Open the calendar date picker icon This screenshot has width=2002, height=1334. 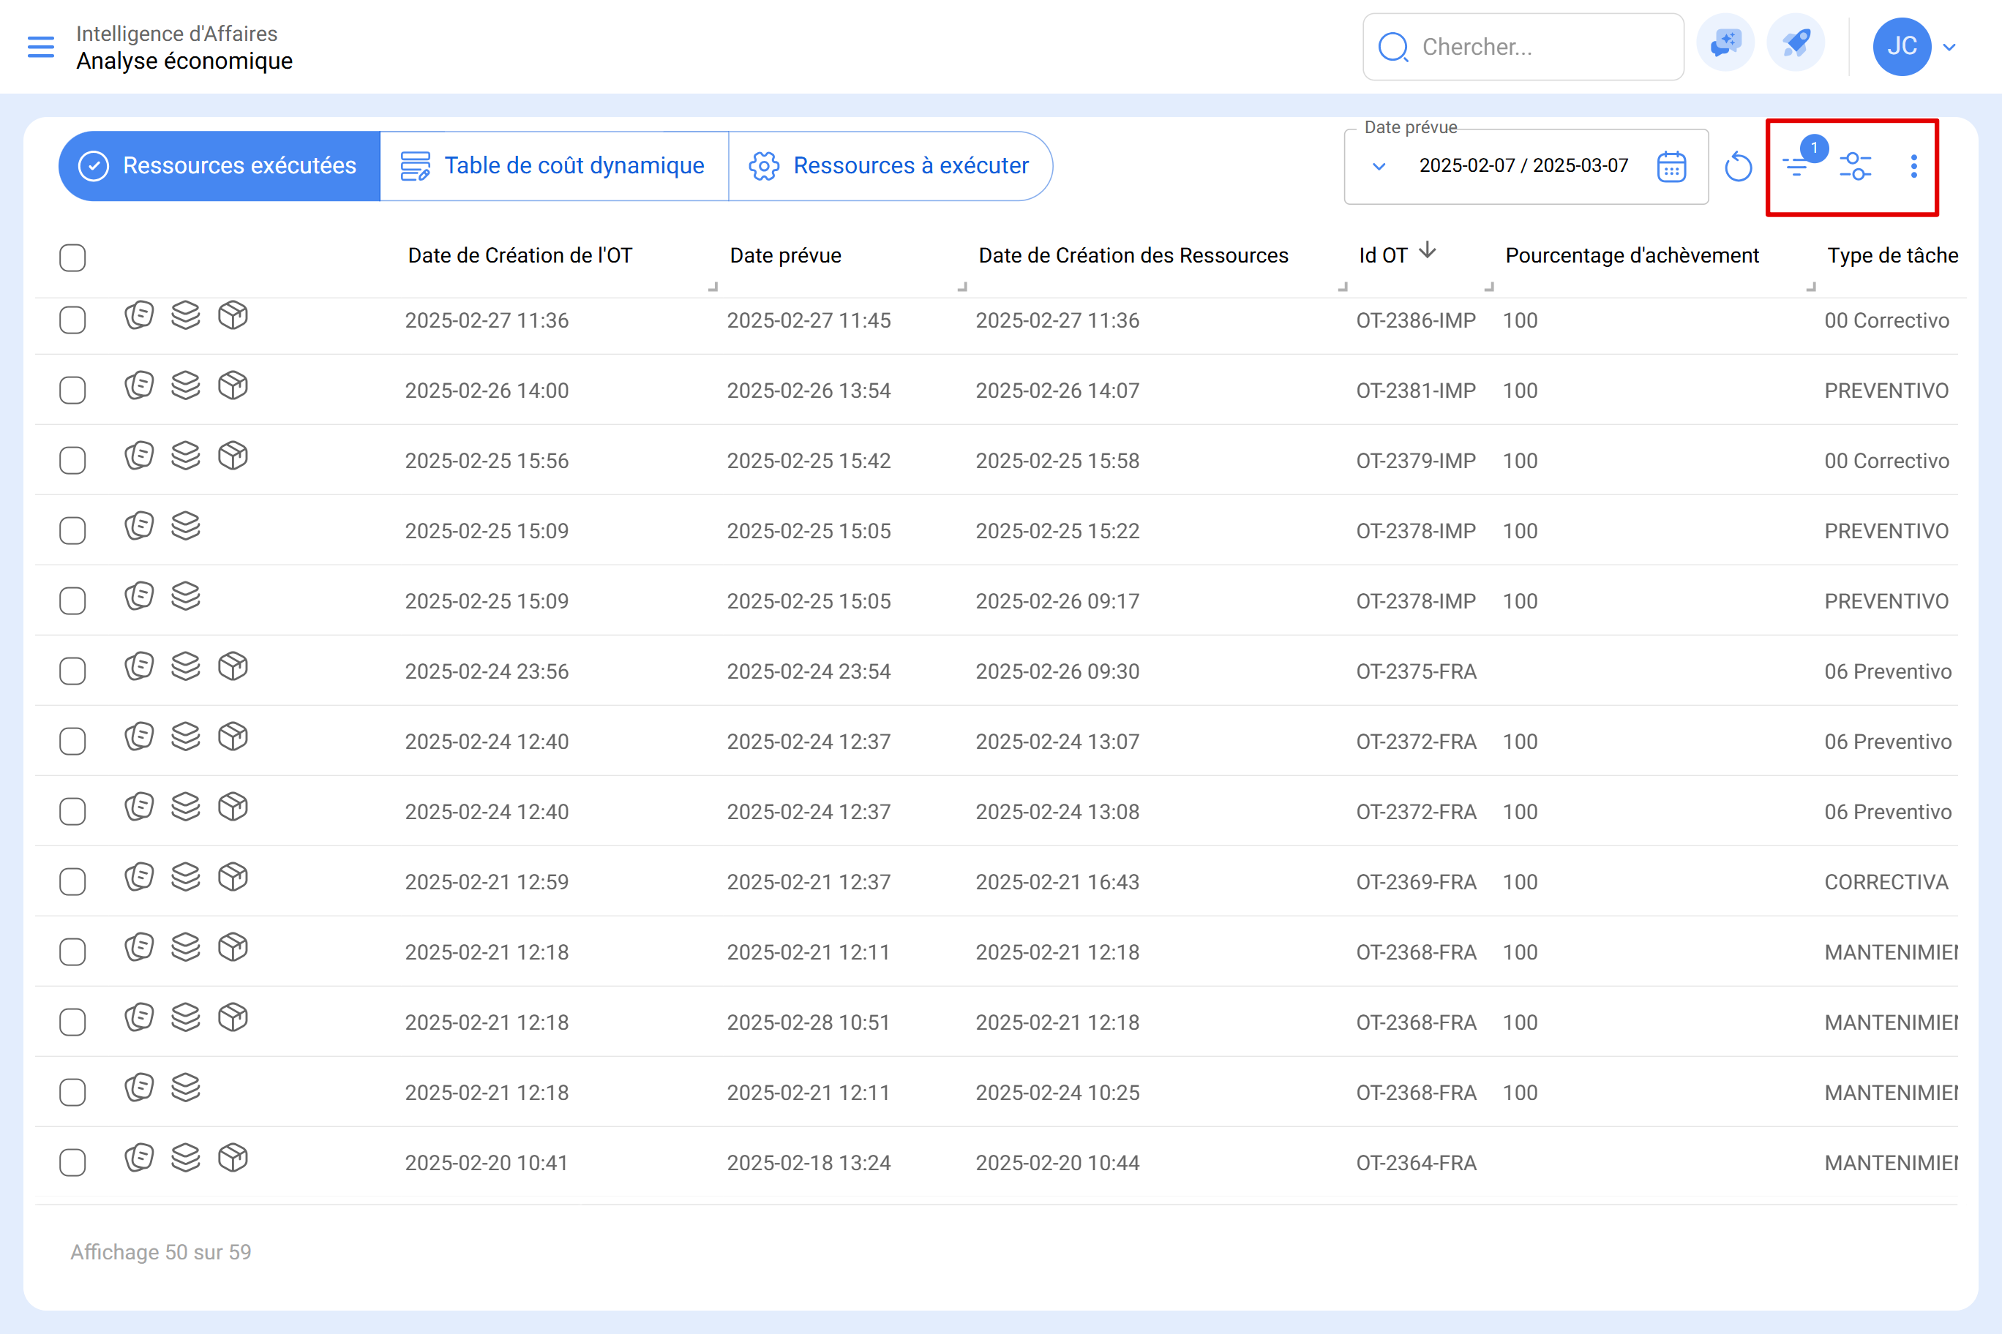click(x=1671, y=167)
